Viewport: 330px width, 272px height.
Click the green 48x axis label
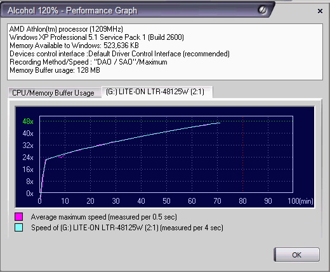click(28, 121)
